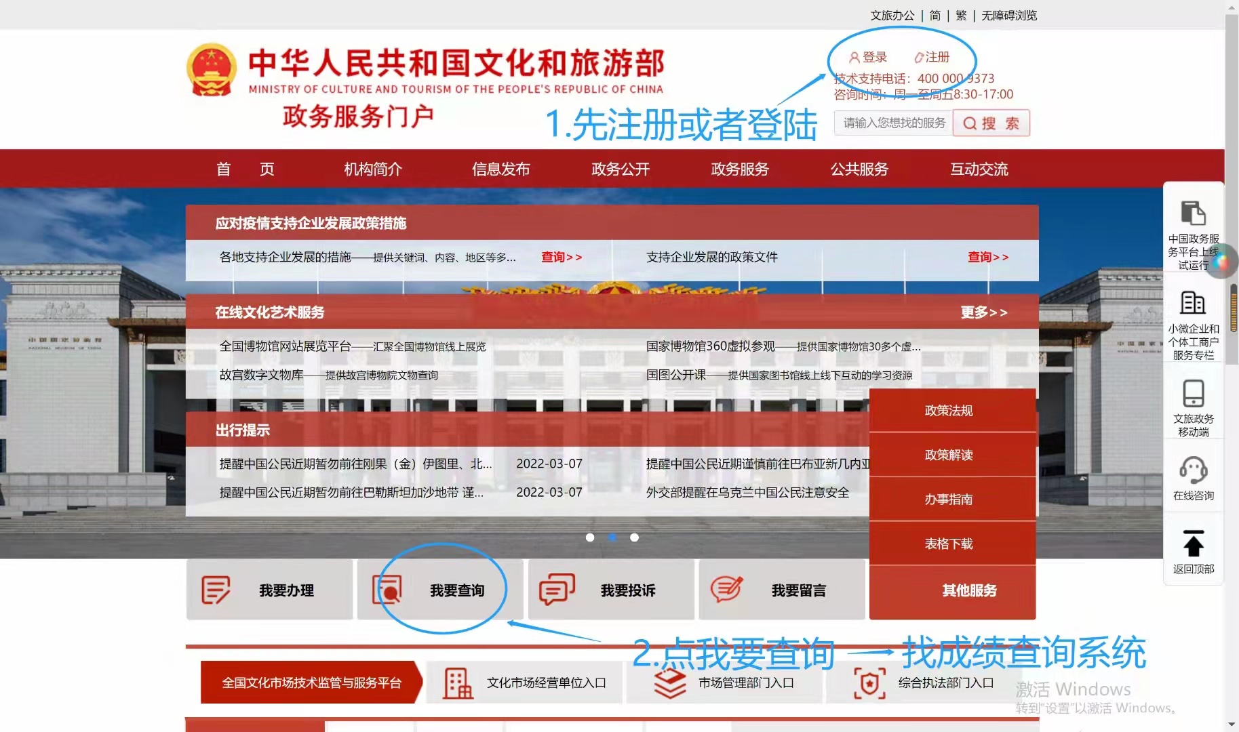The height and width of the screenshot is (732, 1239).
Task: Open 在线咨询 headset icon in sidebar
Action: coord(1193,470)
